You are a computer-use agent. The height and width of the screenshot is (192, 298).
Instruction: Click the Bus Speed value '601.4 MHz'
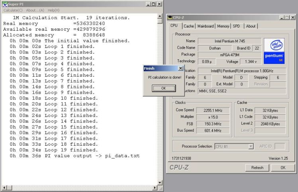pos(213,131)
